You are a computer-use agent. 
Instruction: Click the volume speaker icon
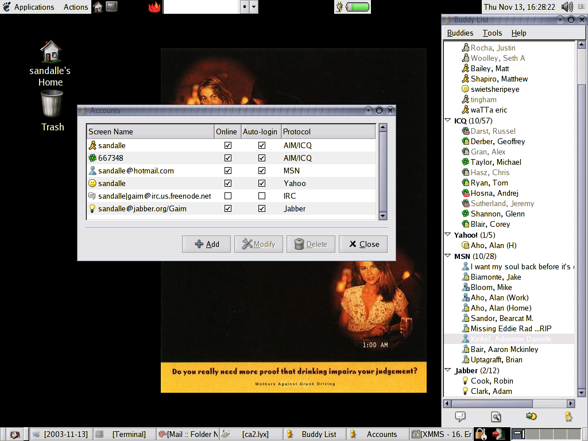coord(567,7)
